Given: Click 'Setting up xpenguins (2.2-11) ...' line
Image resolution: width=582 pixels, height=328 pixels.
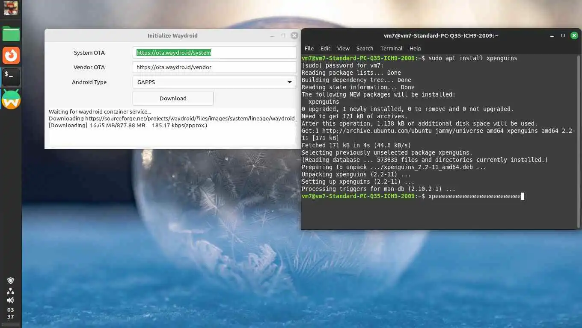Looking at the screenshot, I should point(358,182).
